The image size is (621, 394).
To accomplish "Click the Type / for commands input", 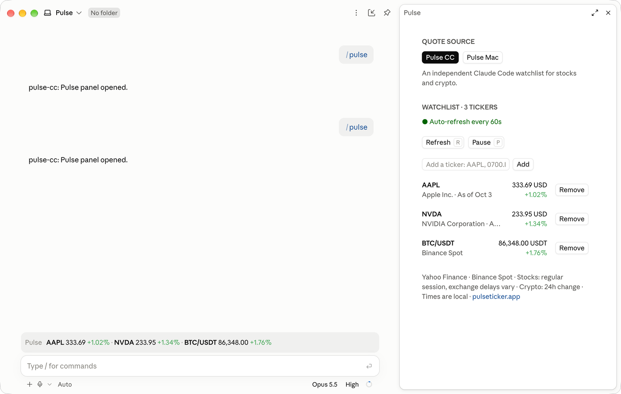I will point(200,366).
